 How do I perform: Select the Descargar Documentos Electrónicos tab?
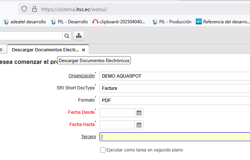[x=45, y=50]
